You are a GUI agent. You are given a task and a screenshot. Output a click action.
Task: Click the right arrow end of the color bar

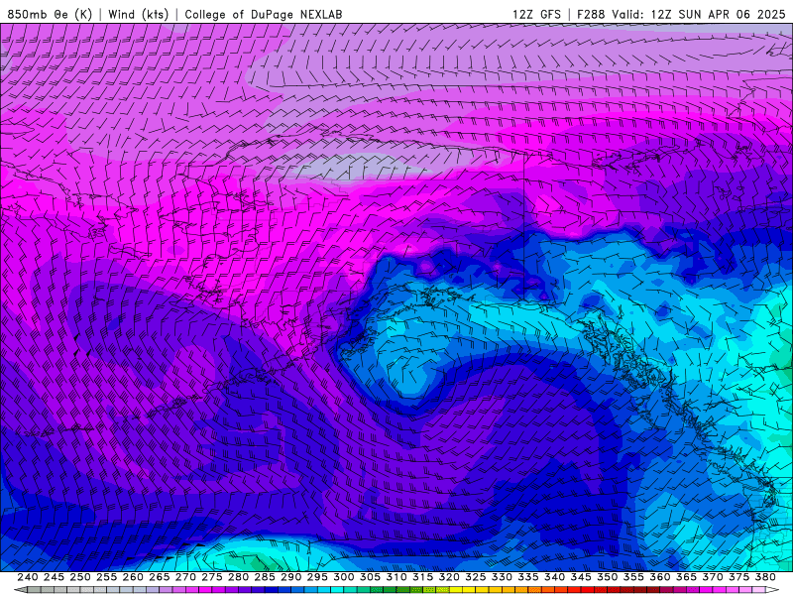[x=773, y=590]
